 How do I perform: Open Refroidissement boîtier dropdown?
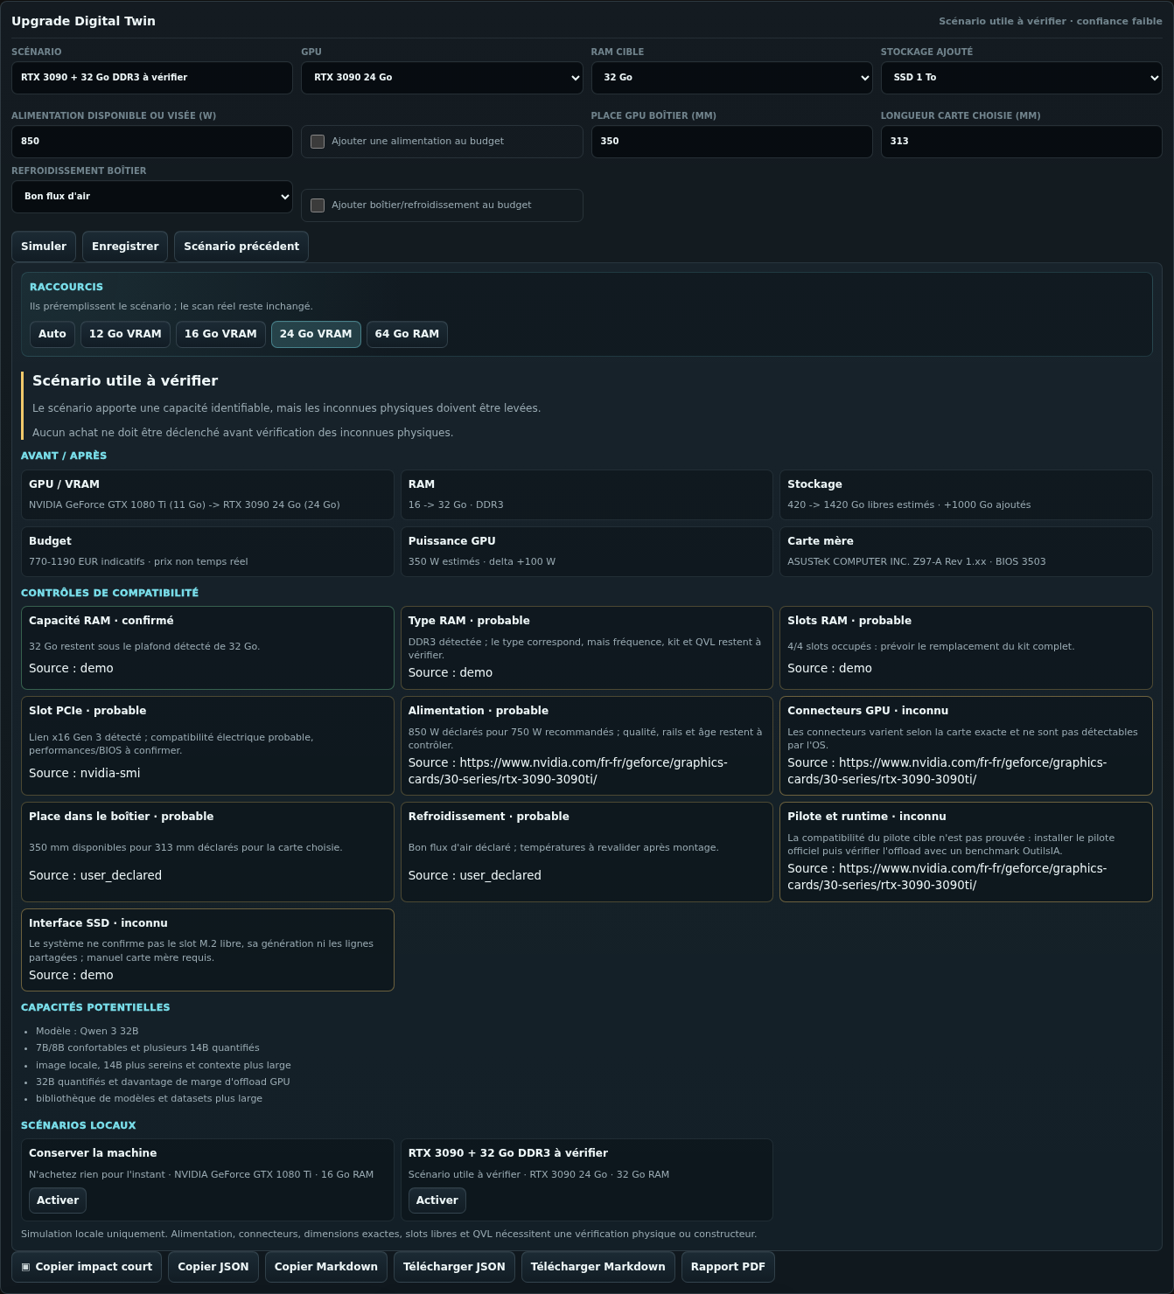(x=152, y=197)
